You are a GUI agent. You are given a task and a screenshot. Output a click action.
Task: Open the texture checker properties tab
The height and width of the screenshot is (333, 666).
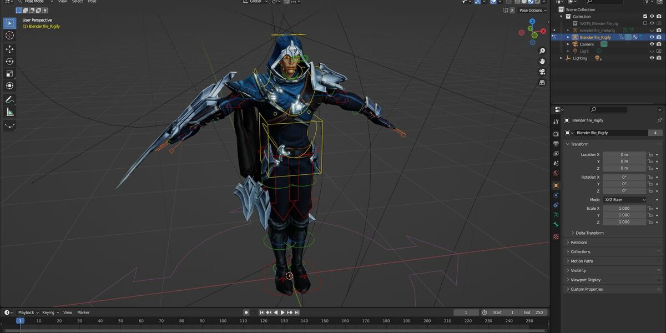click(x=556, y=236)
